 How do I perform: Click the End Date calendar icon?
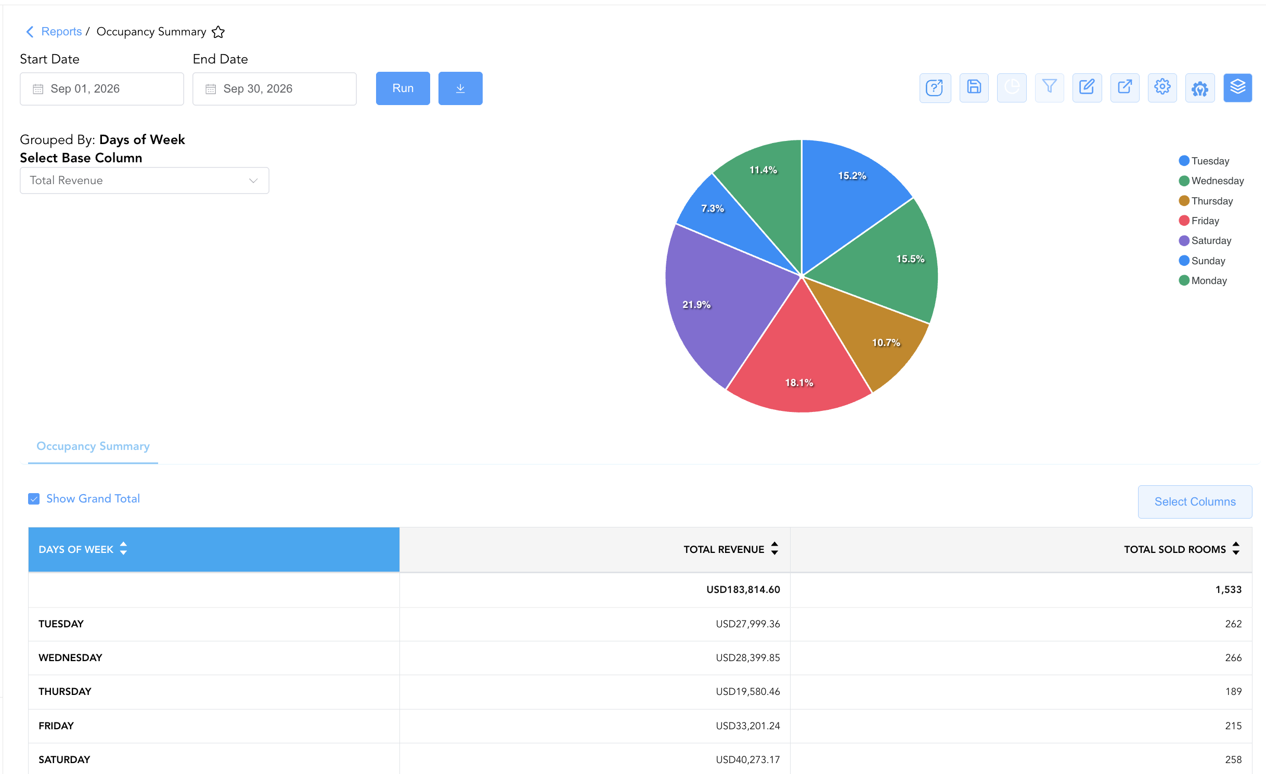pyautogui.click(x=211, y=89)
